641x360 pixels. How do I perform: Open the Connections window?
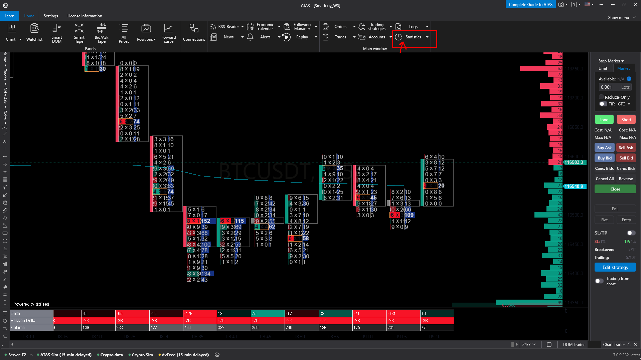(194, 33)
